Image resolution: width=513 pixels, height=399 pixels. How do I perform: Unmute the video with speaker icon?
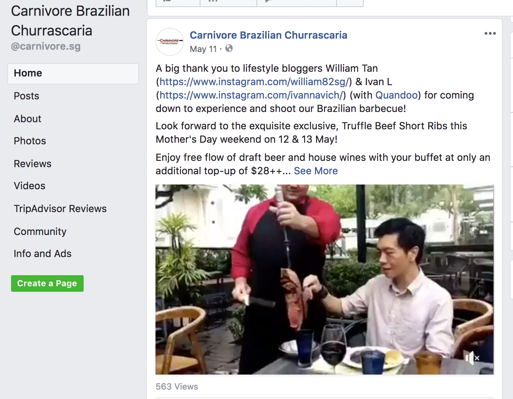[x=472, y=358]
